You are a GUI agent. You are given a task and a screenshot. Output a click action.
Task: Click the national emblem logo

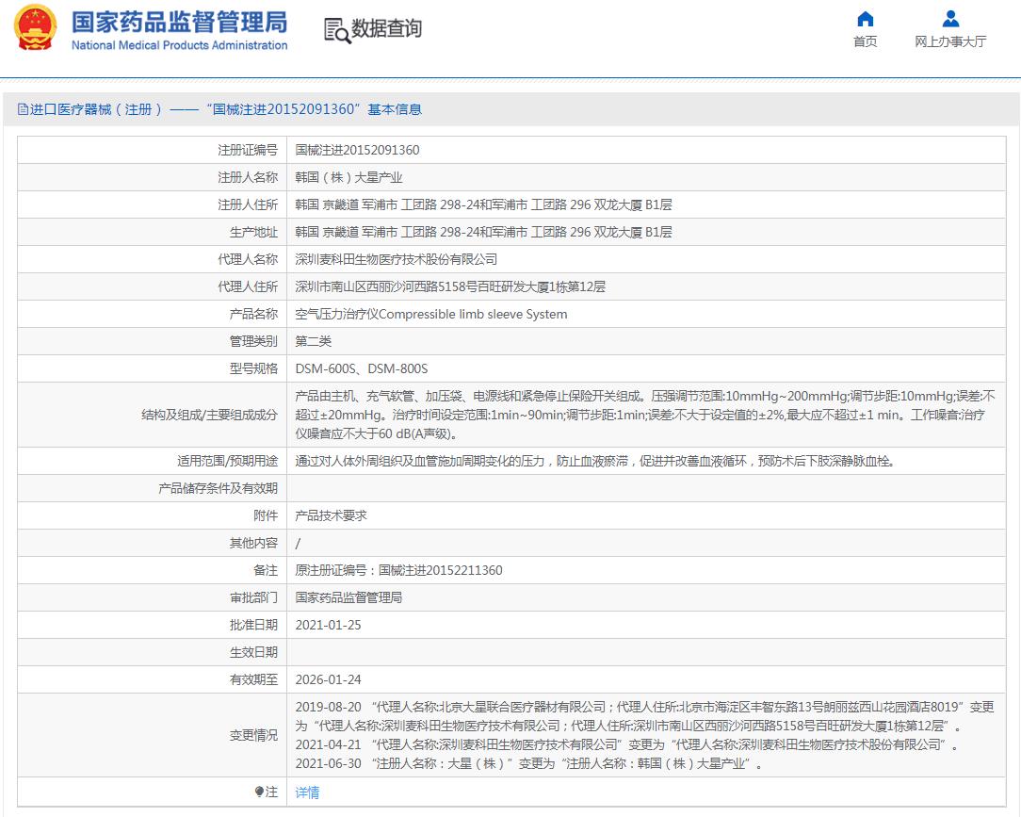pyautogui.click(x=35, y=28)
